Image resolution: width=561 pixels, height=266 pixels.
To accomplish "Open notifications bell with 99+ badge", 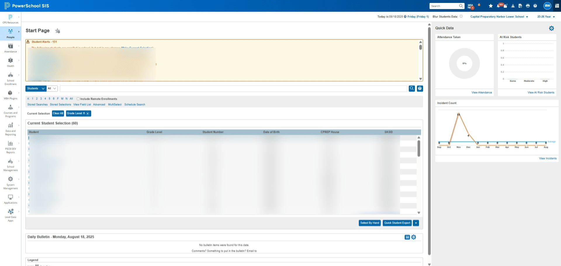I will click(499, 6).
